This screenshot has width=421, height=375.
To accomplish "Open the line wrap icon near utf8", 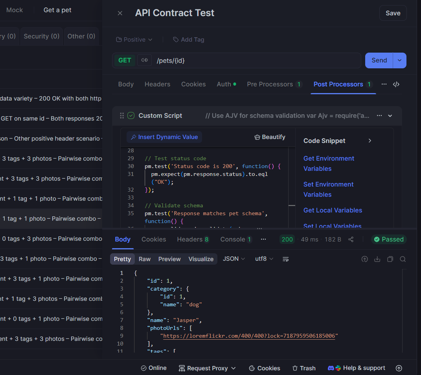I will click(x=285, y=259).
